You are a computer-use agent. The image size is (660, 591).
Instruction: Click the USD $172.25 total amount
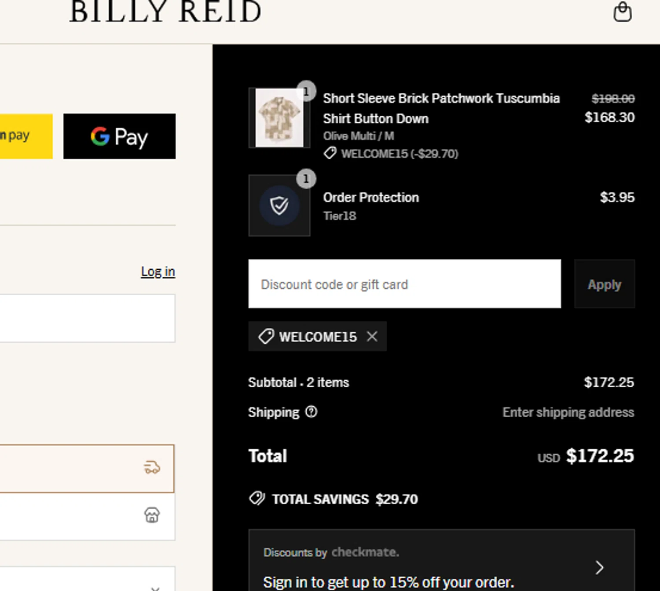coord(586,456)
